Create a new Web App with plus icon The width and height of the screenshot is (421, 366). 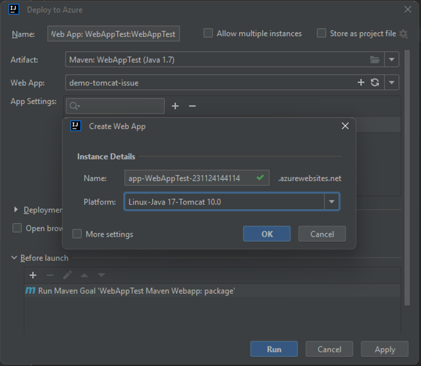pos(361,82)
